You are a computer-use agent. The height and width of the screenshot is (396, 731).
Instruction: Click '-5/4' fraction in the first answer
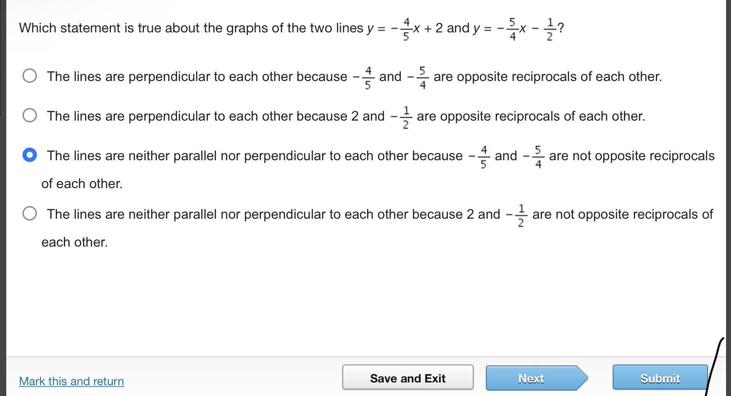click(419, 77)
